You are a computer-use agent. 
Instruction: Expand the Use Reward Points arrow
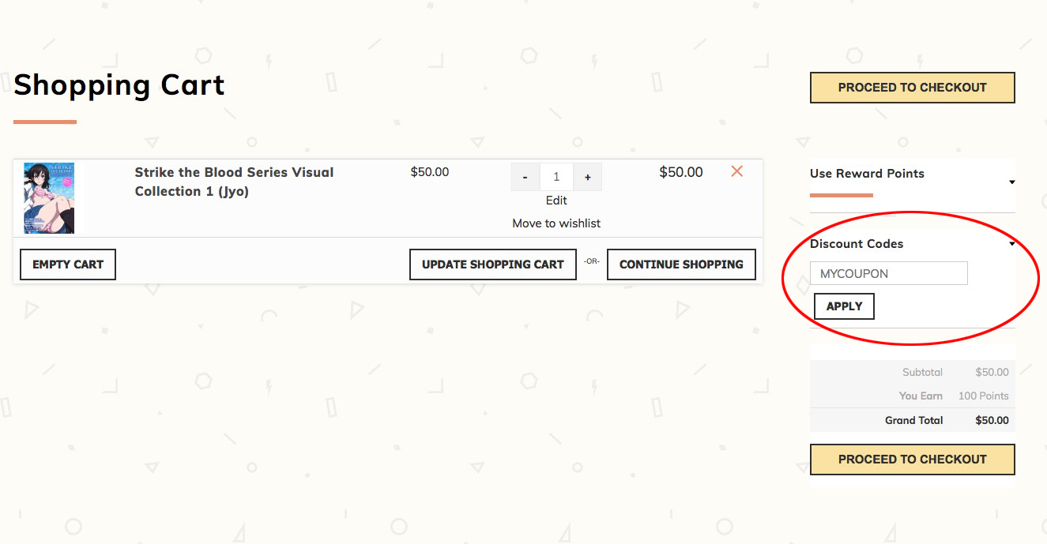pyautogui.click(x=1011, y=182)
